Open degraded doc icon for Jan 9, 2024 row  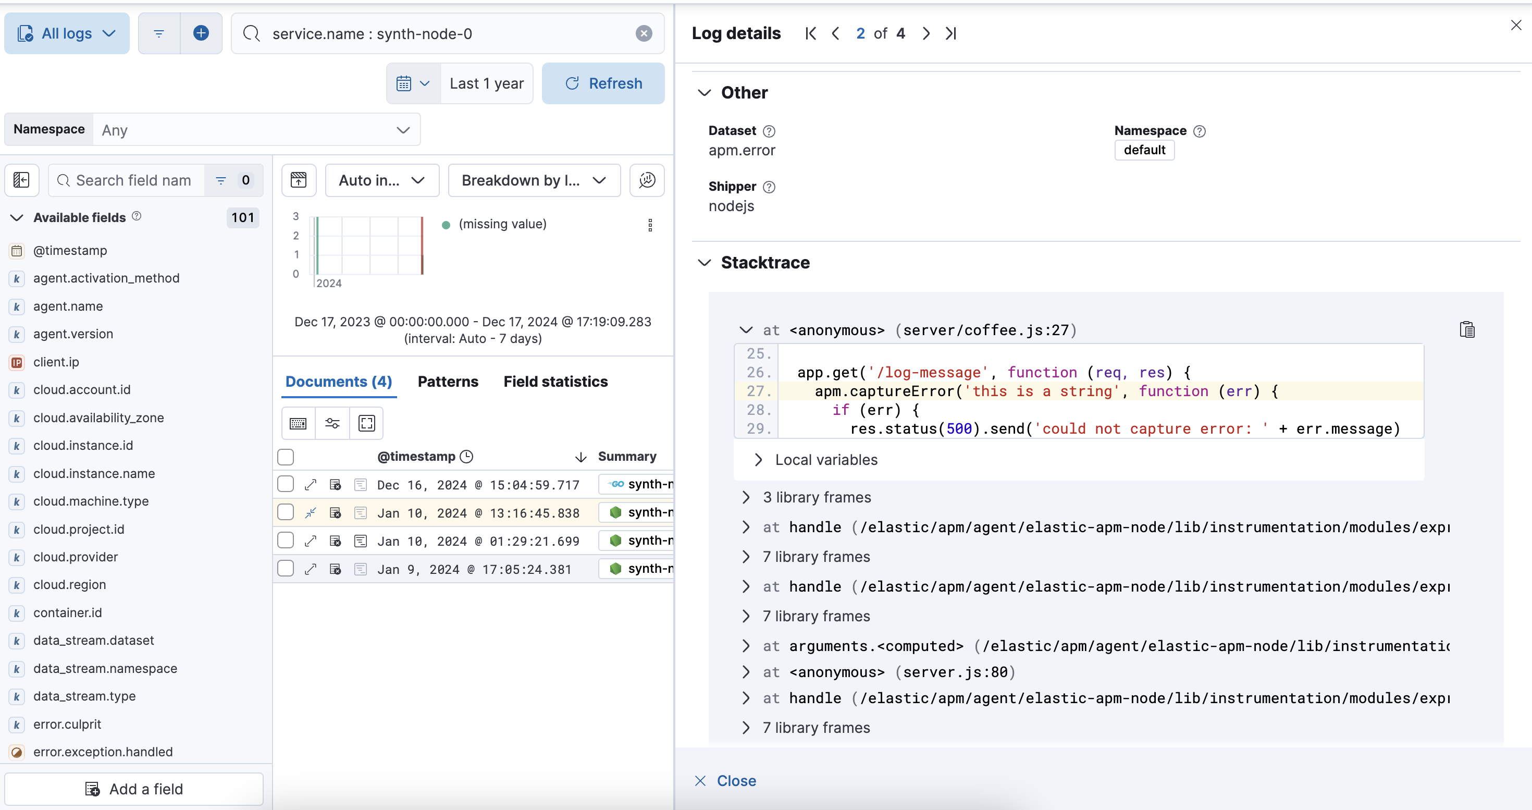336,569
